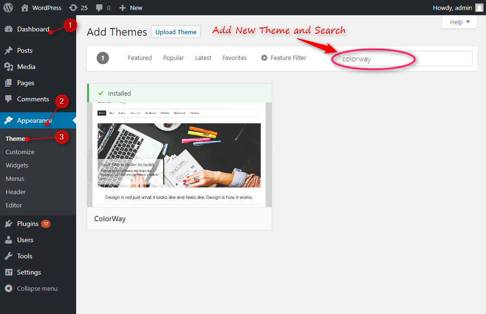486x314 pixels.
Task: Click the Upload Theme button
Action: coord(176,32)
